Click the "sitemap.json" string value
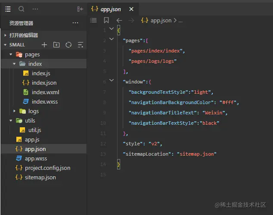 coord(196,154)
